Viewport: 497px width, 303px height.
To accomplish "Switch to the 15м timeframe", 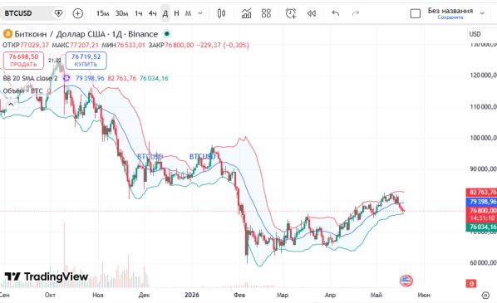I will pos(102,13).
